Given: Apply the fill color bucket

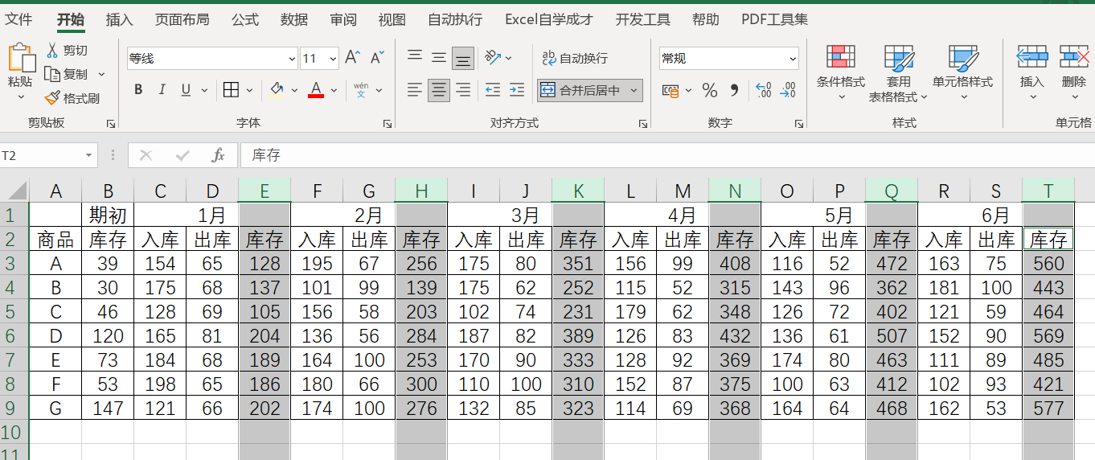Looking at the screenshot, I should click(x=277, y=89).
